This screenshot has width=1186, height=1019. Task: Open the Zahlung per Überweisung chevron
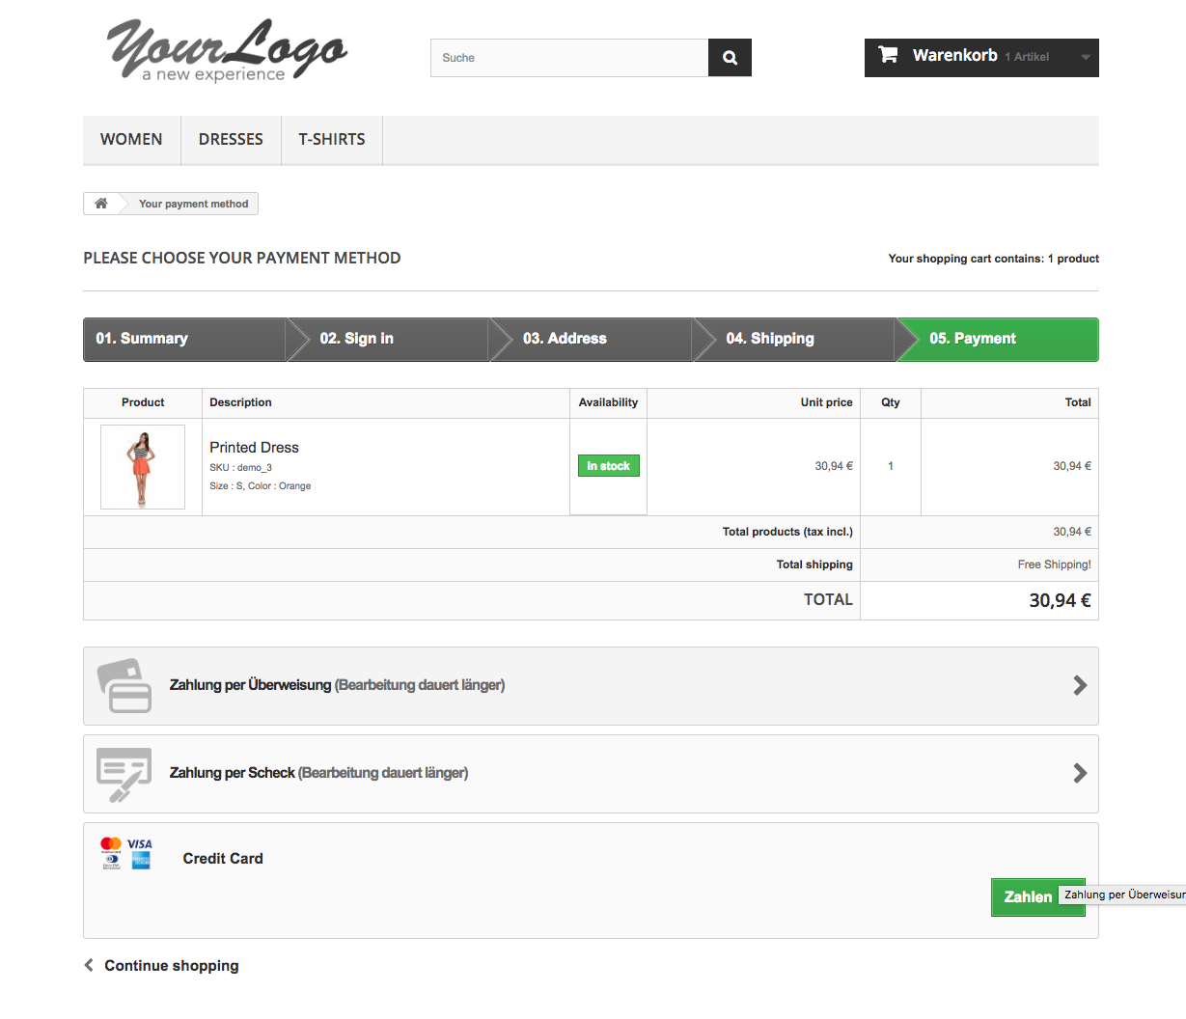(x=1080, y=685)
